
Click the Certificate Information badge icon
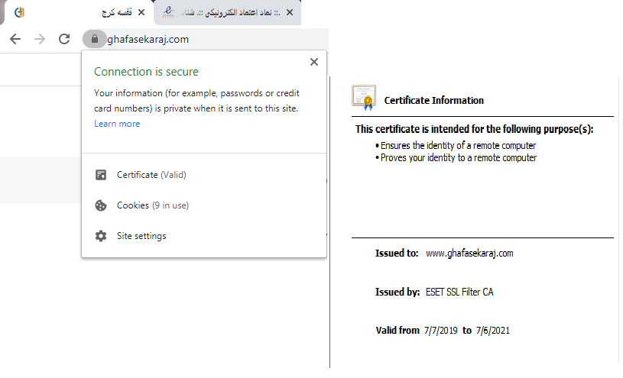click(x=363, y=99)
